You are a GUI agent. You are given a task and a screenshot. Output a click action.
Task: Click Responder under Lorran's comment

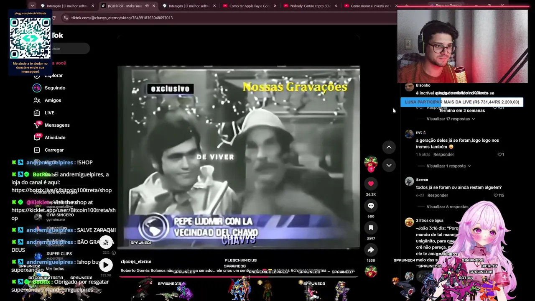[x=438, y=196]
